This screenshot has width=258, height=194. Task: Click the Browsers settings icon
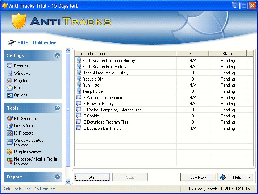pos(10,66)
